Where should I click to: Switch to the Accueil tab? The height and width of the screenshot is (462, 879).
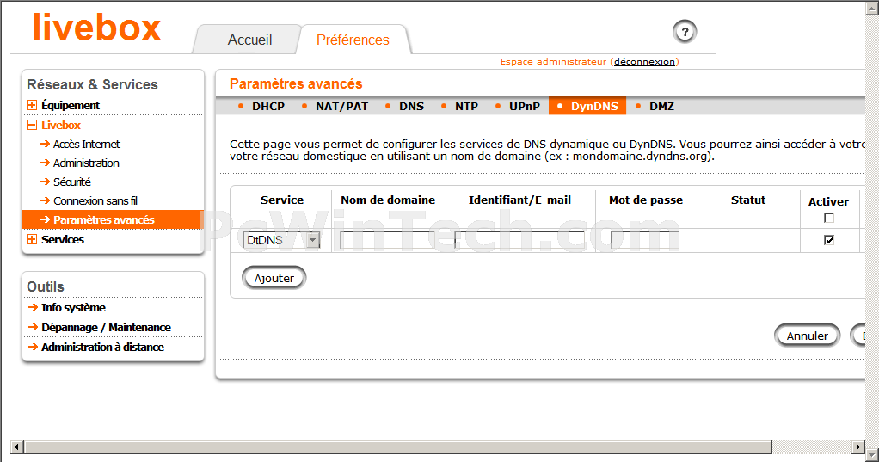(x=249, y=40)
